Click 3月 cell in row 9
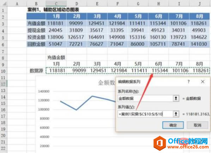Screen dimensions: 211x153 point(97,64)
